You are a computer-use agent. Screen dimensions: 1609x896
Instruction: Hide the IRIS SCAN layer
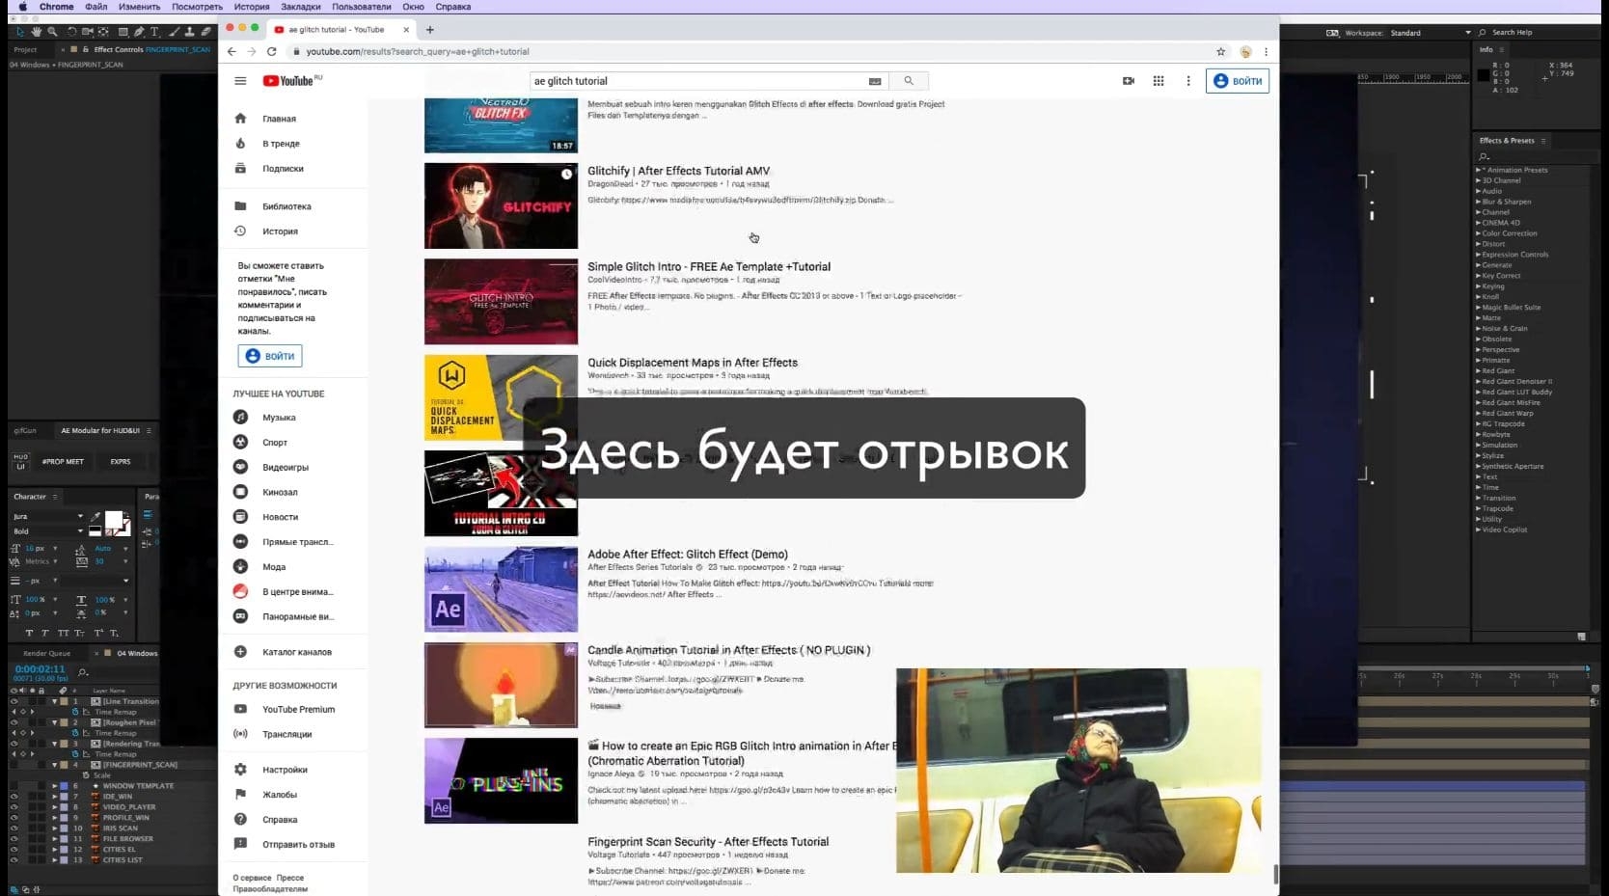(x=14, y=828)
